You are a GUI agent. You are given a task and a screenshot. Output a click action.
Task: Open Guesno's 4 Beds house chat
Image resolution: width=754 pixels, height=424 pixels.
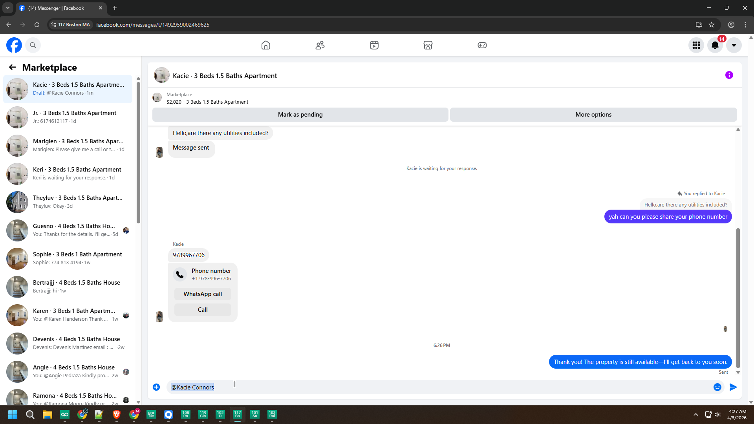[x=68, y=230]
